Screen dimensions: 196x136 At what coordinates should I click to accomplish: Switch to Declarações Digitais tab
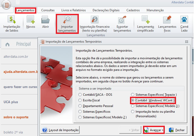[106, 10]
